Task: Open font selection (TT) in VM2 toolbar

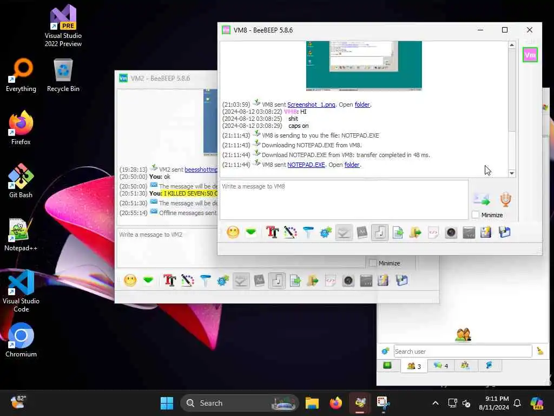Action: point(169,281)
